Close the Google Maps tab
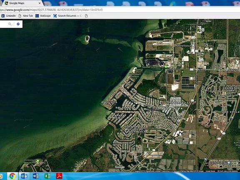240x180 pixels. point(40,3)
